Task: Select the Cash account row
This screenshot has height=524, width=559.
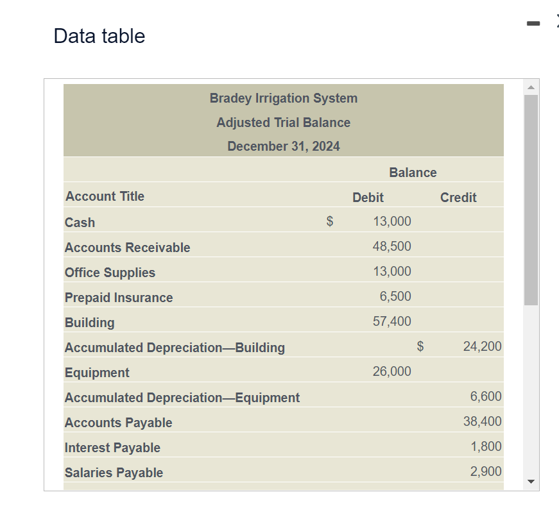Action: tap(80, 221)
